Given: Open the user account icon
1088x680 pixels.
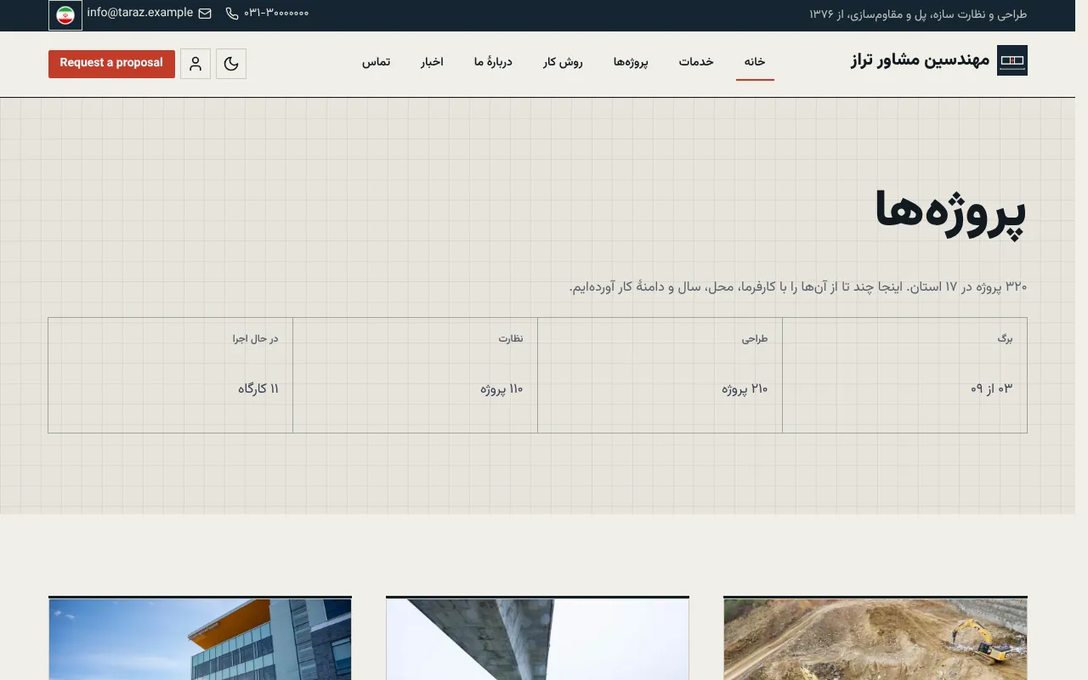Looking at the screenshot, I should click(195, 64).
